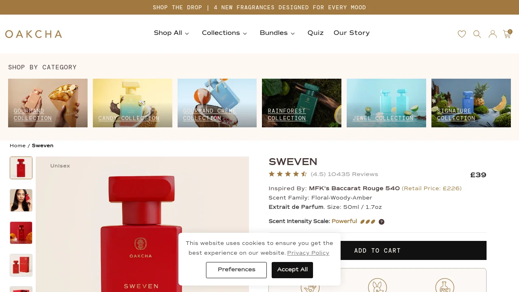
Task: Open the Privacy Policy link
Action: 308,253
